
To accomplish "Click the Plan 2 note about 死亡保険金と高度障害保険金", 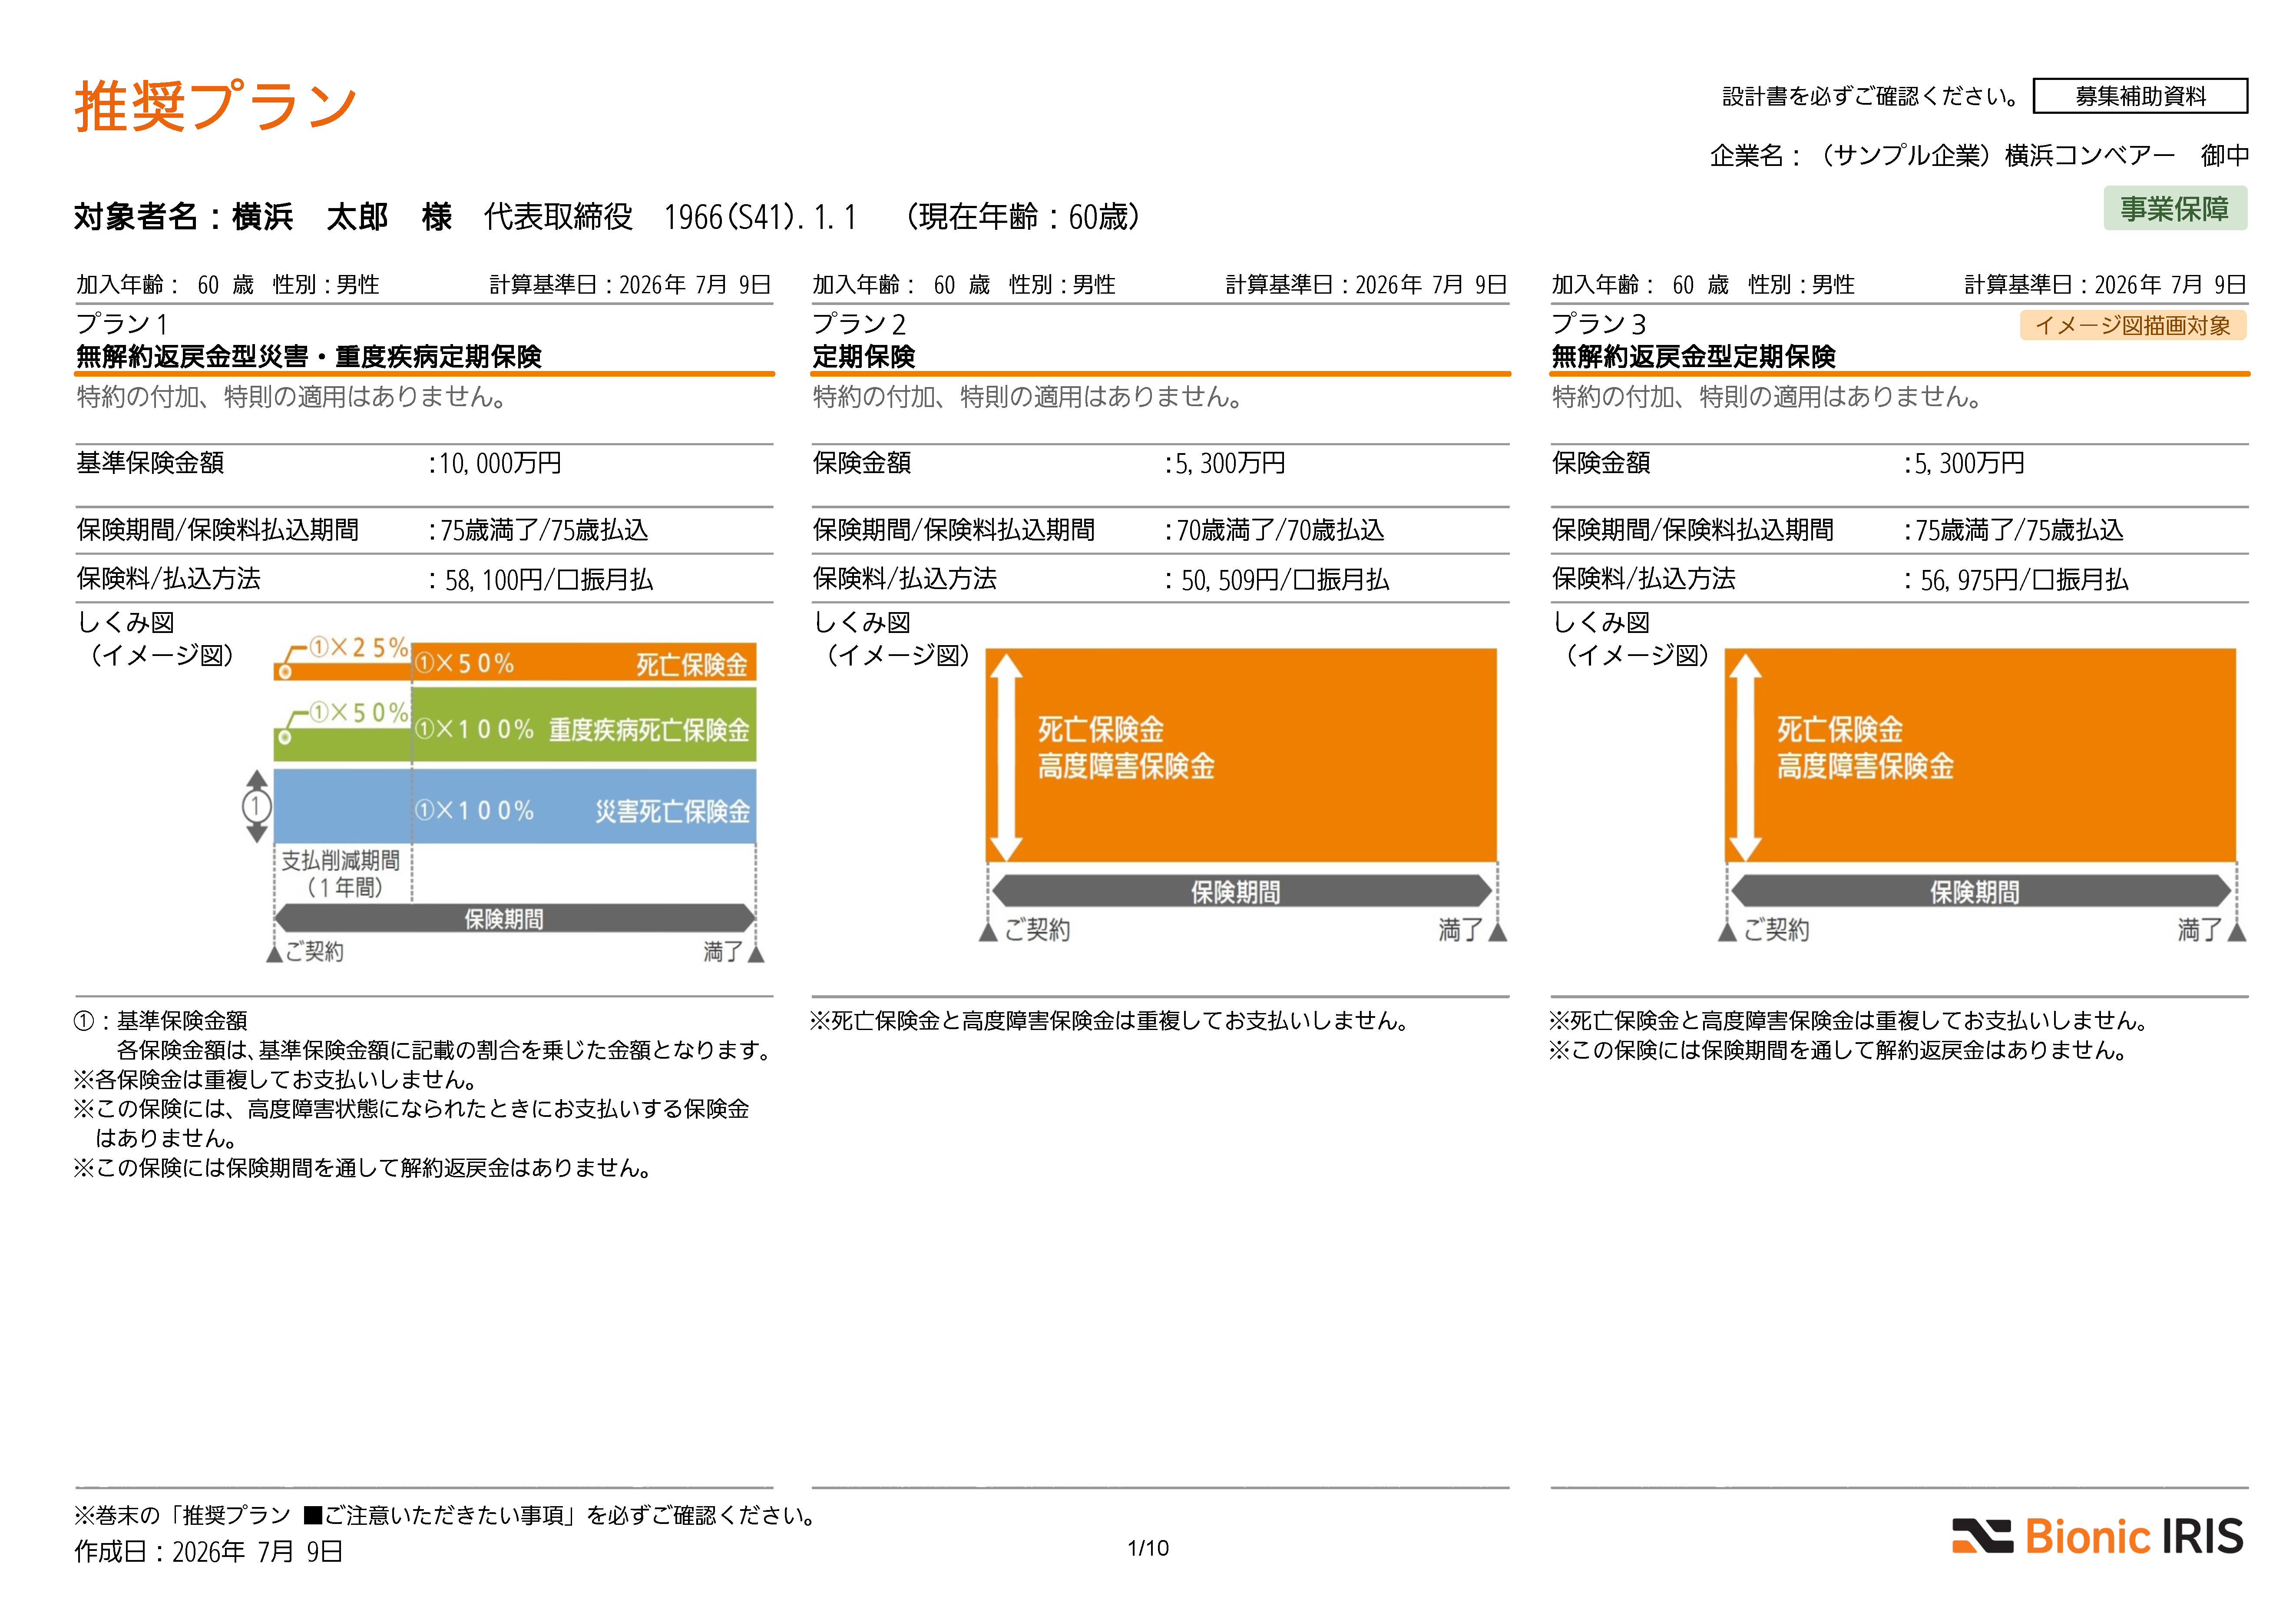I will [x=1110, y=1020].
